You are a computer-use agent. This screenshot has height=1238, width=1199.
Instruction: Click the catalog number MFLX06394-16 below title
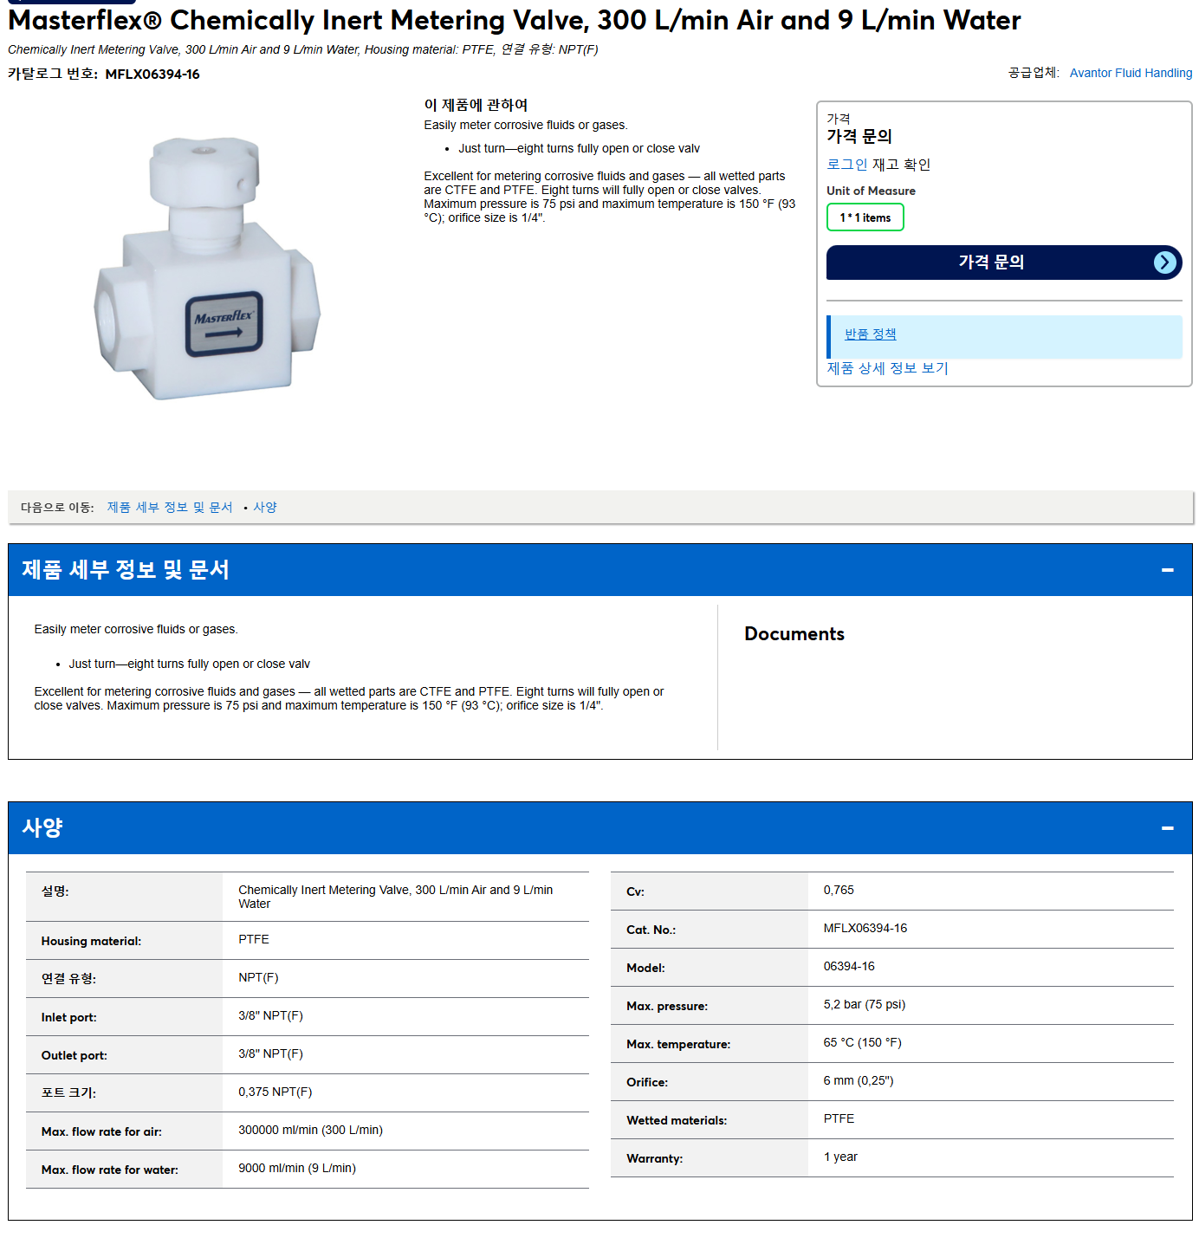pos(152,75)
